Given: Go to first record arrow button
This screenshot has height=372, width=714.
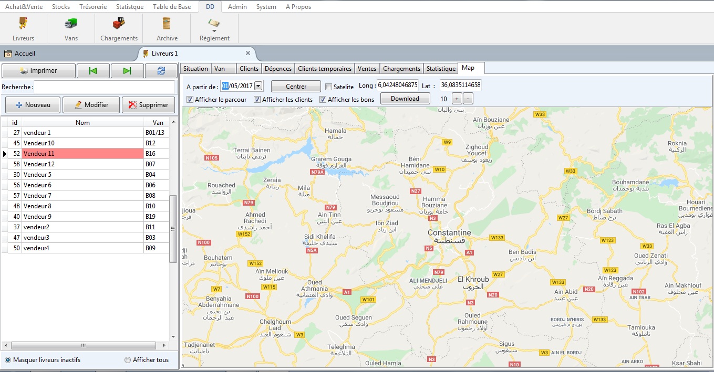Looking at the screenshot, I should tap(93, 71).
